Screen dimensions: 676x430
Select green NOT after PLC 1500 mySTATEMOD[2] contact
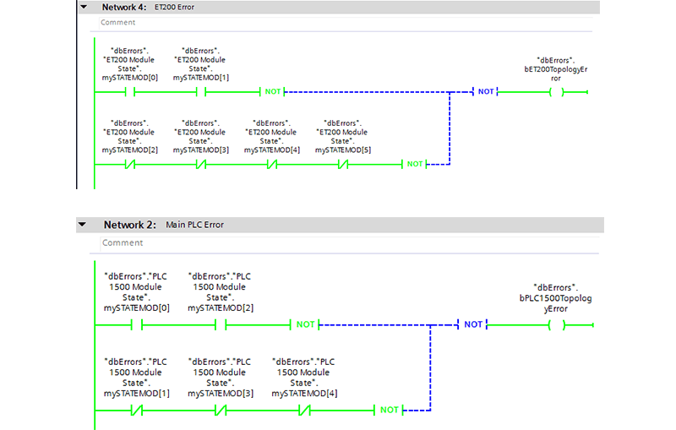[305, 324]
